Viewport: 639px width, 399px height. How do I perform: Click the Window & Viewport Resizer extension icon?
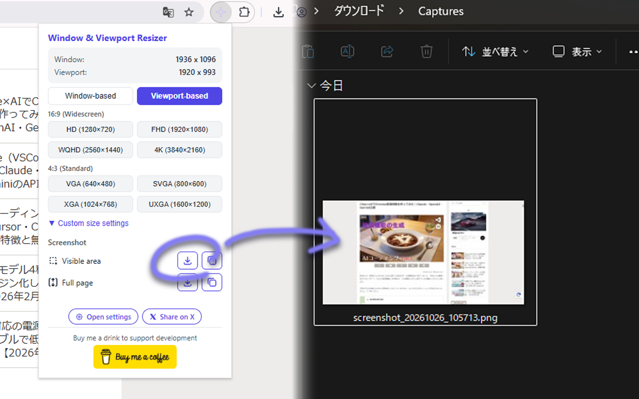point(221,12)
